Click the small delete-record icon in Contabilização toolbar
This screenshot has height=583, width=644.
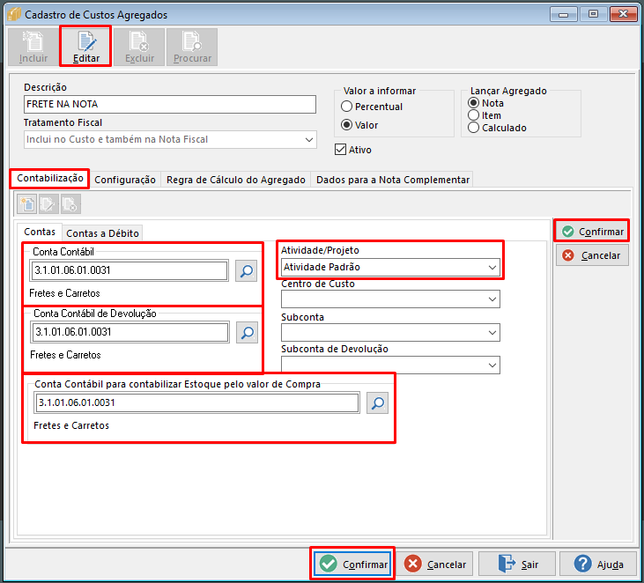coord(70,204)
